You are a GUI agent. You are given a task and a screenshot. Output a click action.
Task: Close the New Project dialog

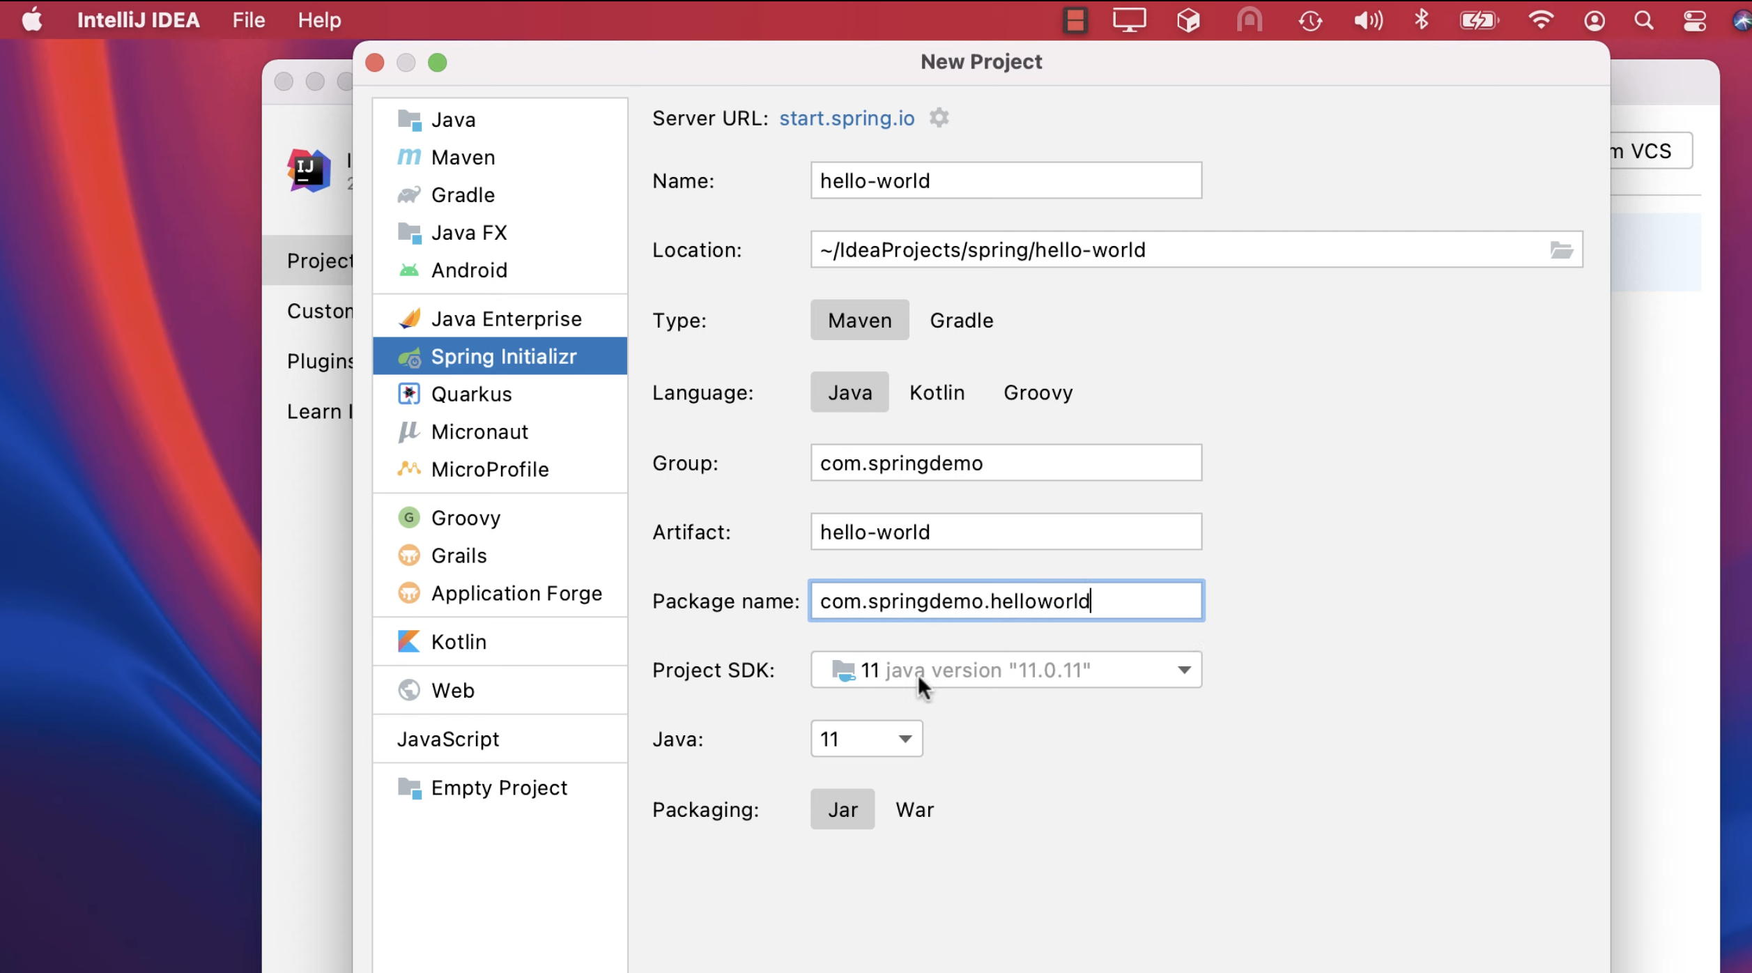coord(375,63)
